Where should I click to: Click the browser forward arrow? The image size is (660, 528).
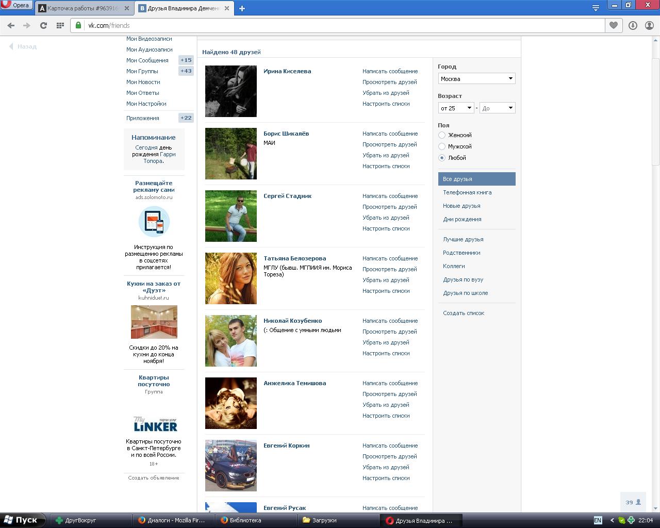click(x=27, y=25)
